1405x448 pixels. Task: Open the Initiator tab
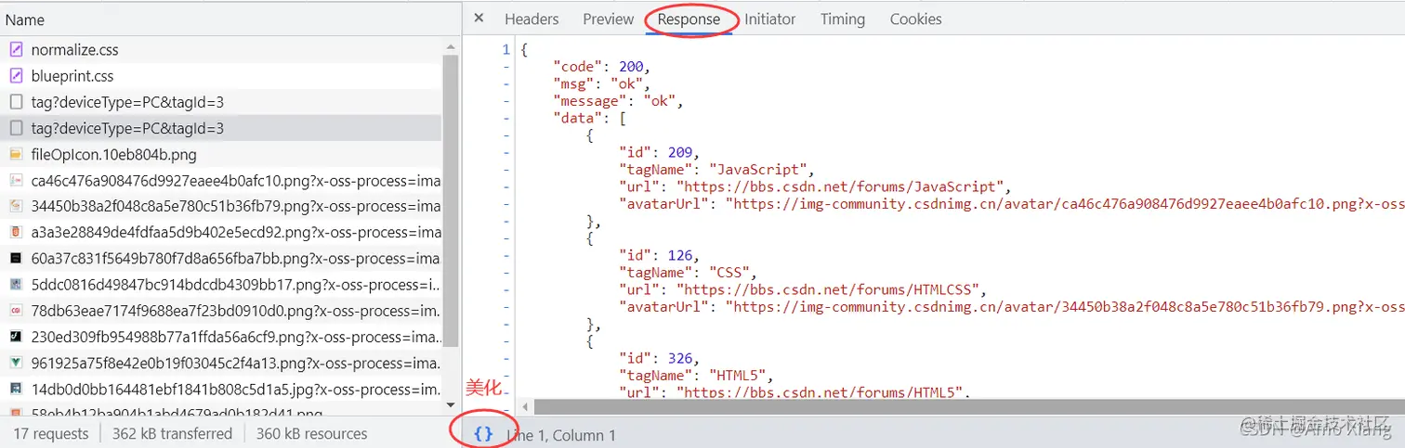point(770,19)
